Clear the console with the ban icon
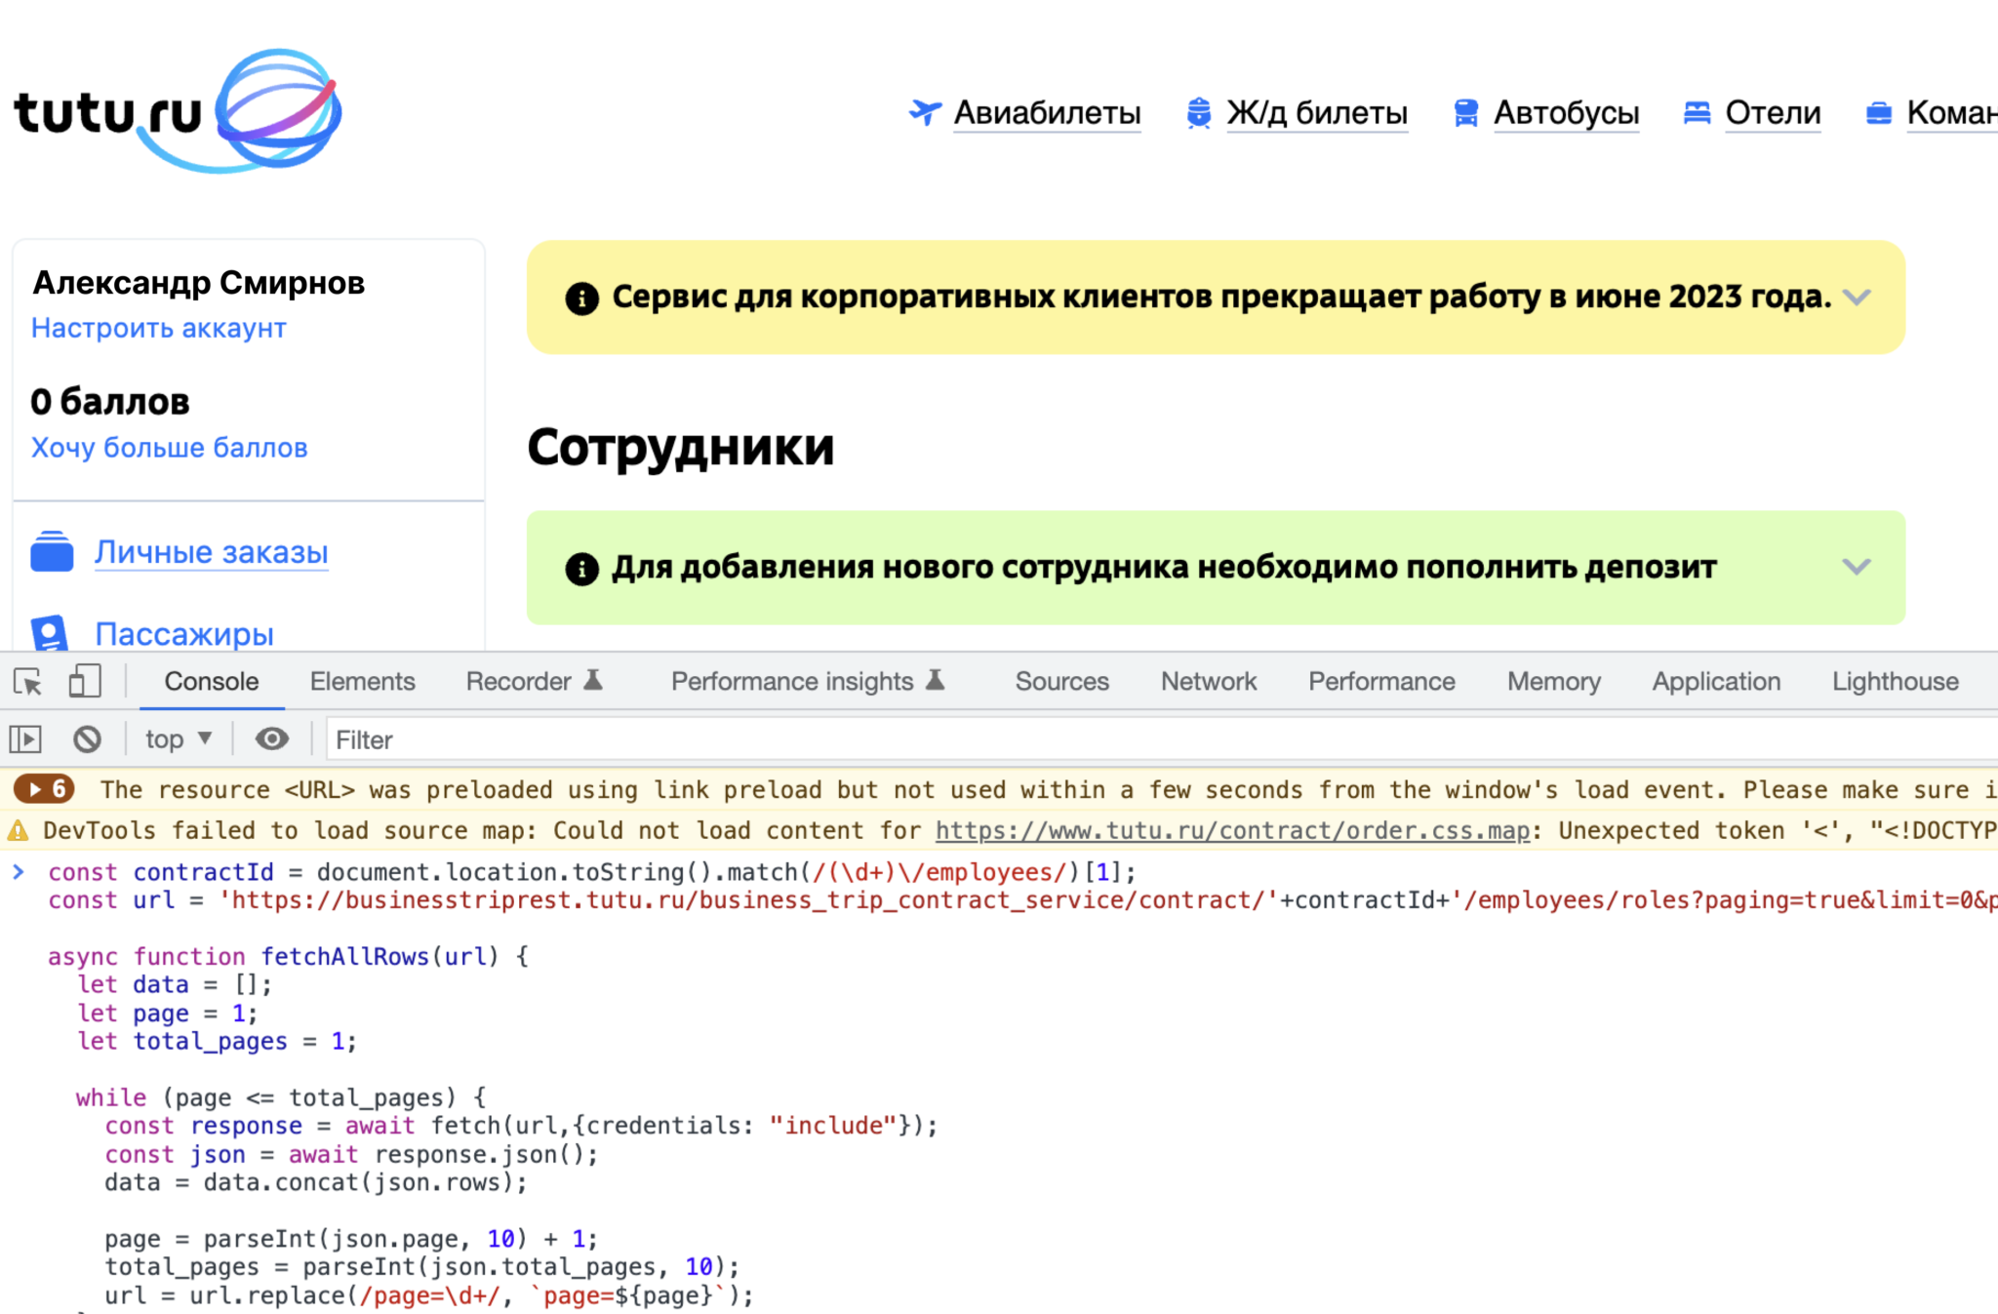 [87, 739]
